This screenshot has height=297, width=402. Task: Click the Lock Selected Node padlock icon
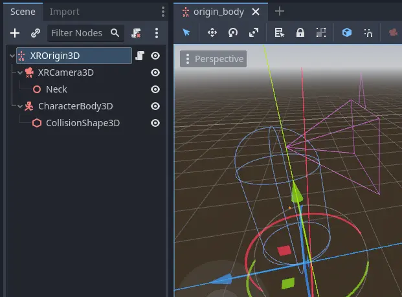pyautogui.click(x=300, y=32)
